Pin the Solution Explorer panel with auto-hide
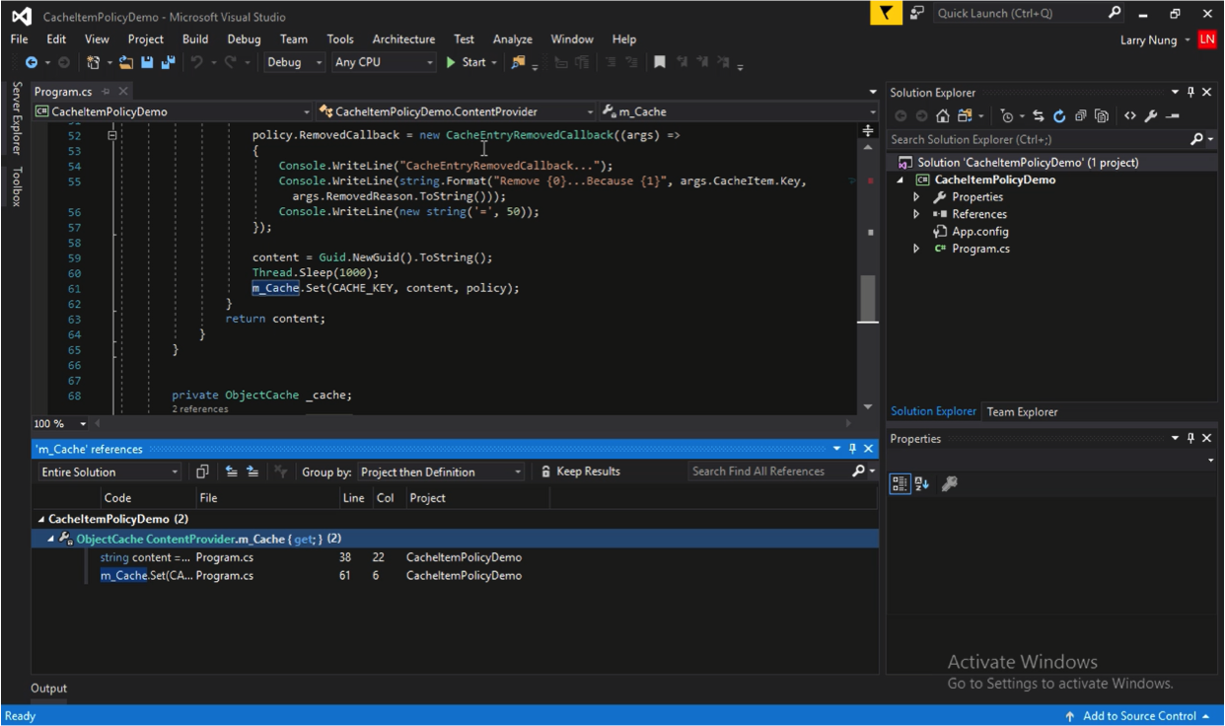This screenshot has width=1225, height=726. pos(1190,93)
